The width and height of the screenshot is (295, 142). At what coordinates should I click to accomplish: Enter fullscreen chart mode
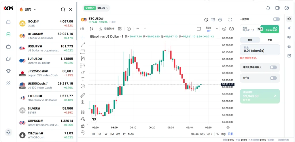point(230,20)
